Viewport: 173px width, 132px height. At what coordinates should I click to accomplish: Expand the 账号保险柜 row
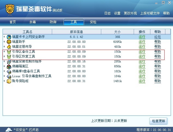click(4, 81)
